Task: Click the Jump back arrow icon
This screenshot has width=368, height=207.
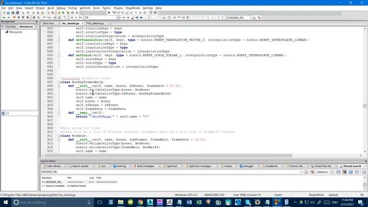Action: point(4,18)
